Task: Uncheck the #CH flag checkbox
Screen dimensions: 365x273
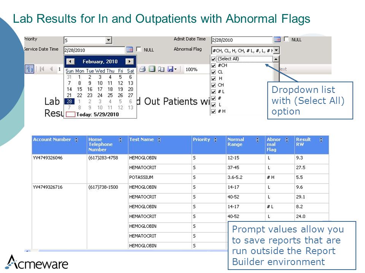Action: coord(213,66)
